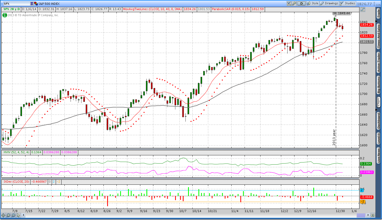Click the horizontal scrollbar thumb

[361, 215]
